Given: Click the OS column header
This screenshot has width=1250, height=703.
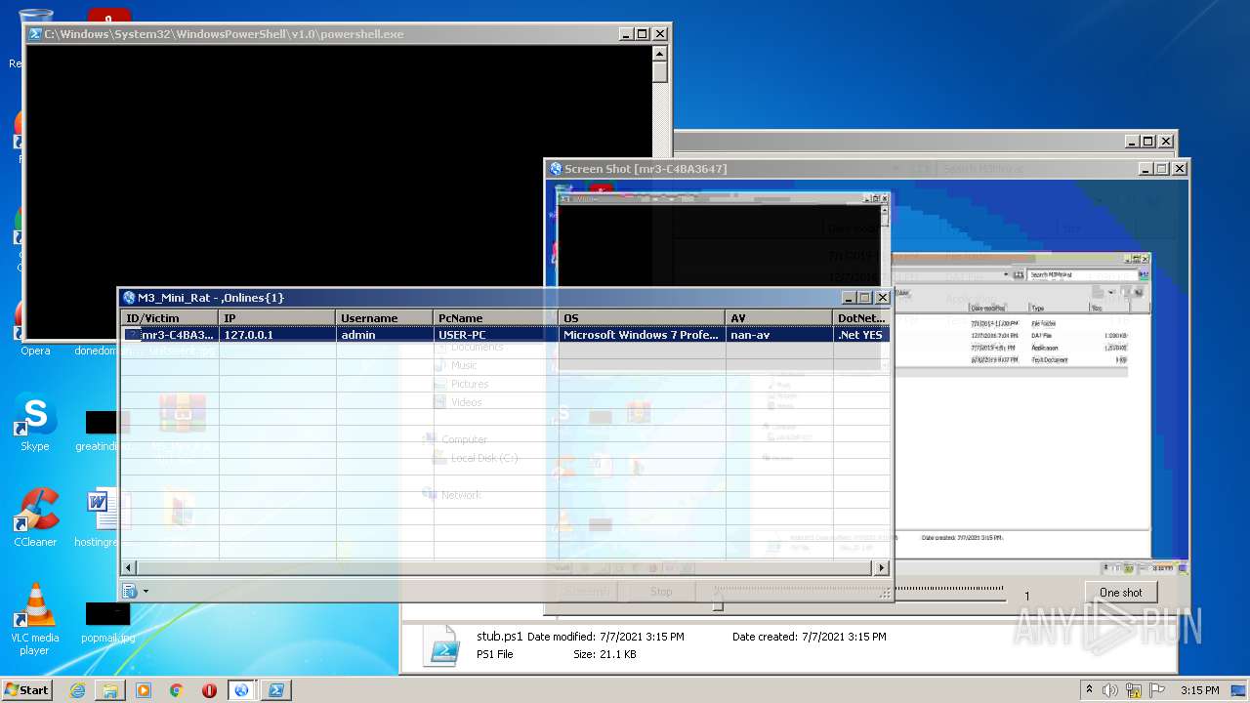Looking at the screenshot, I should pos(643,318).
